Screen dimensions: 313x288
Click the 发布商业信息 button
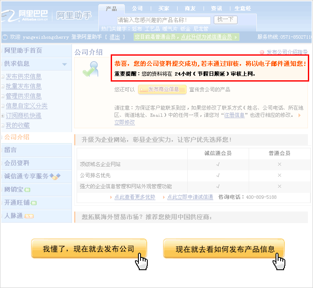point(162,89)
